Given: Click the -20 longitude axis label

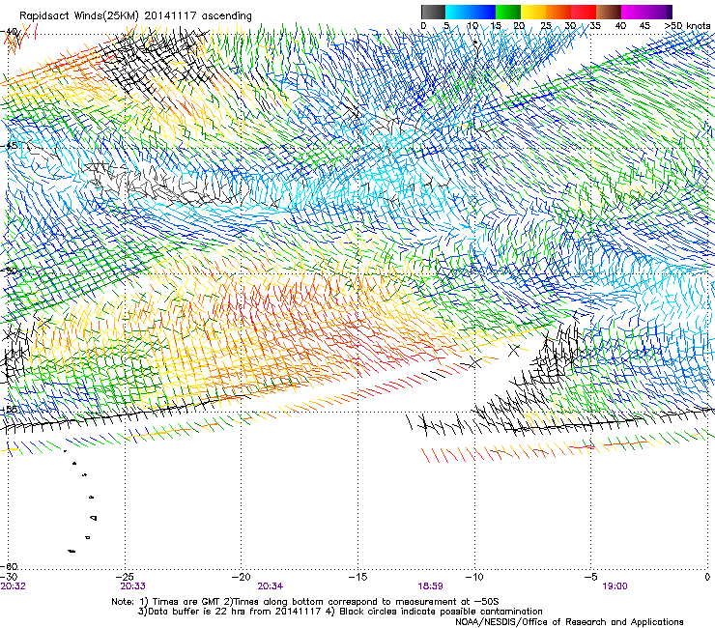Looking at the screenshot, I should tap(242, 577).
